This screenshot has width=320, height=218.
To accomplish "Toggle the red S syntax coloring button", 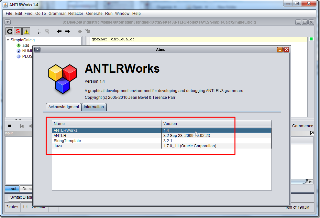I will point(18,31).
